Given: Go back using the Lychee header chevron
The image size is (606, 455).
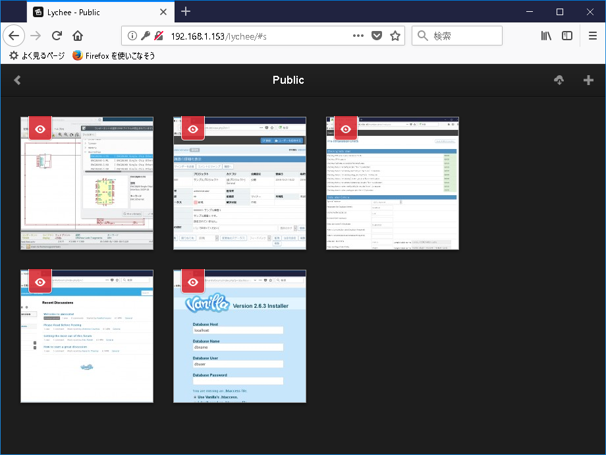Looking at the screenshot, I should pos(17,80).
